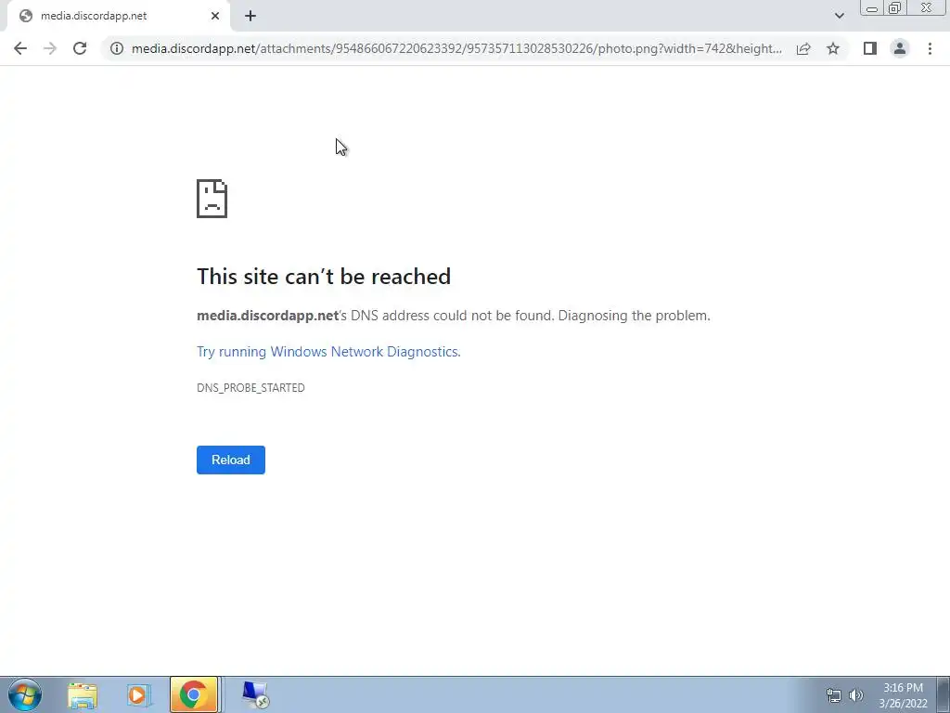Open Windows Explorer from taskbar
Image resolution: width=950 pixels, height=713 pixels.
(x=83, y=694)
